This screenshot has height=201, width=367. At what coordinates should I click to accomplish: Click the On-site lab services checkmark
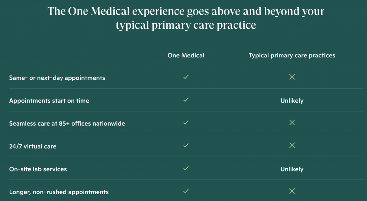tap(186, 168)
